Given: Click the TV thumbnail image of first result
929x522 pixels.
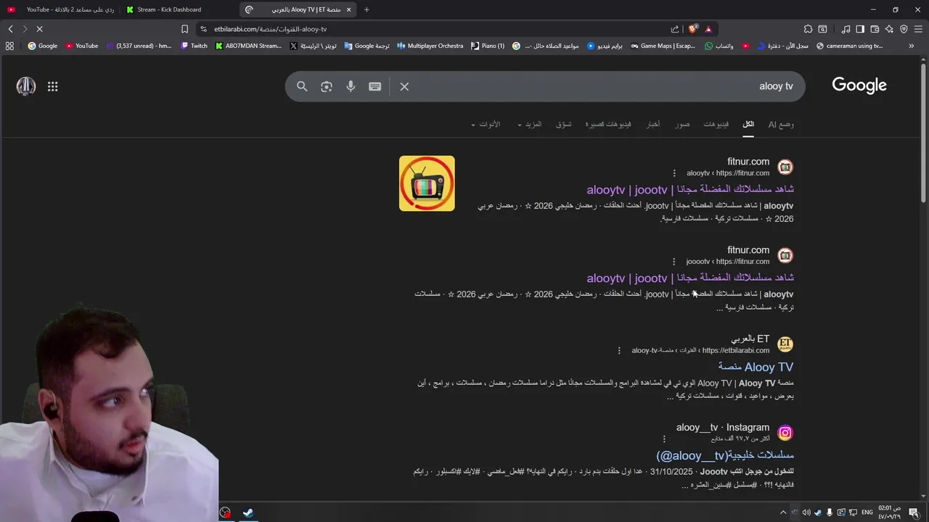Looking at the screenshot, I should [x=427, y=183].
